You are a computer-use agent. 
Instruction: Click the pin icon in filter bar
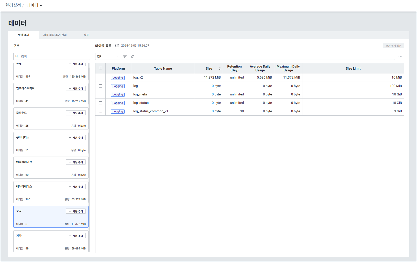[133, 56]
